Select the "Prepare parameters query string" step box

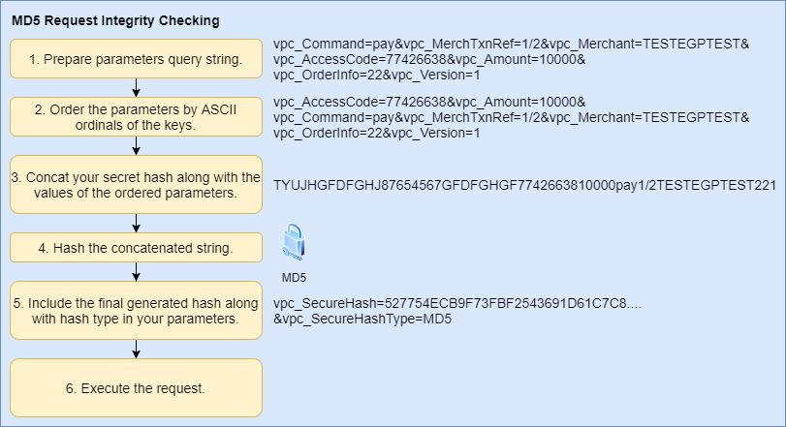(136, 59)
